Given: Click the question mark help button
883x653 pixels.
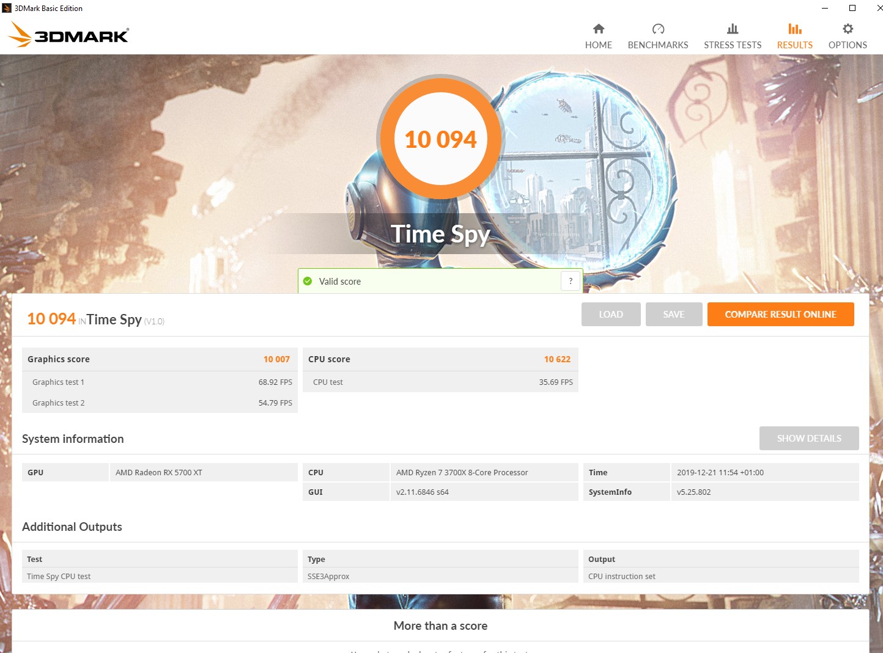Looking at the screenshot, I should [x=571, y=281].
